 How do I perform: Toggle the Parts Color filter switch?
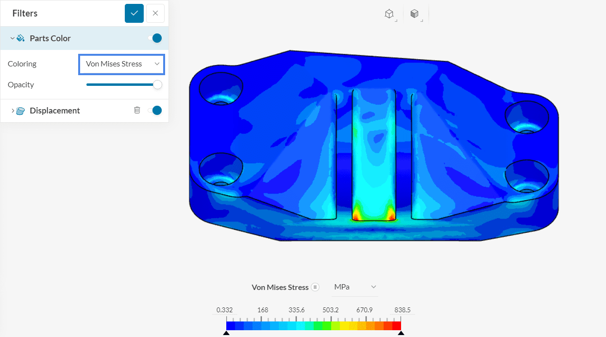tap(156, 38)
